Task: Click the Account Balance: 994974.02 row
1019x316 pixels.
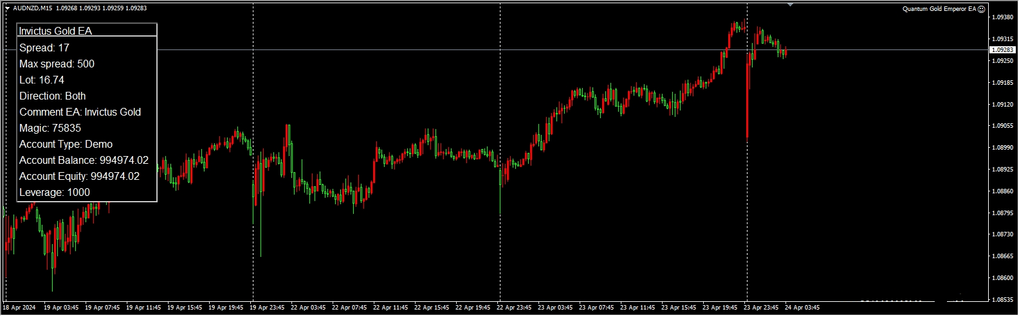Action: coord(84,161)
